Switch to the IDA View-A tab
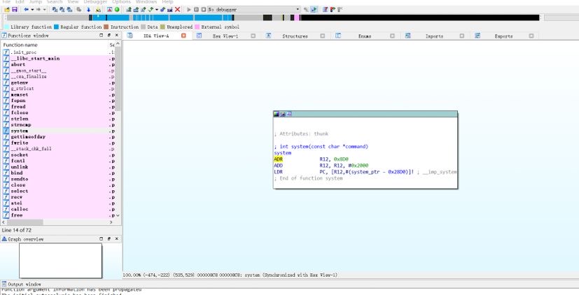Image resolution: width=579 pixels, height=295 pixels. pos(156,36)
